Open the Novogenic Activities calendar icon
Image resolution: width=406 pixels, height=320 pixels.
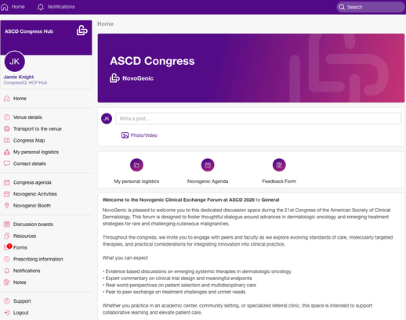point(7,194)
